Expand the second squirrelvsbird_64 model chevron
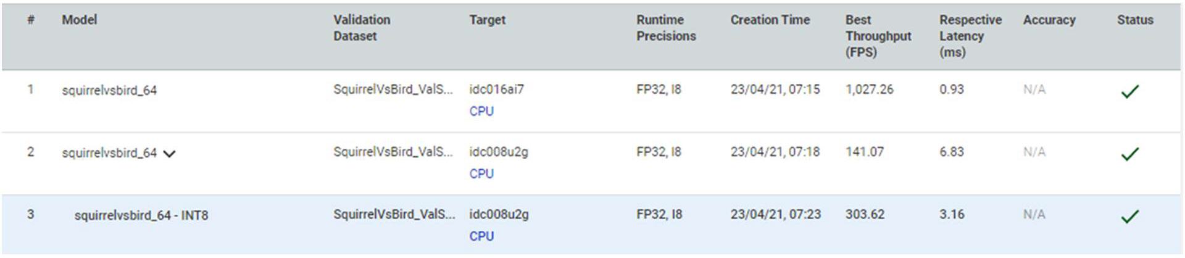Image resolution: width=1185 pixels, height=258 pixels. tap(169, 154)
